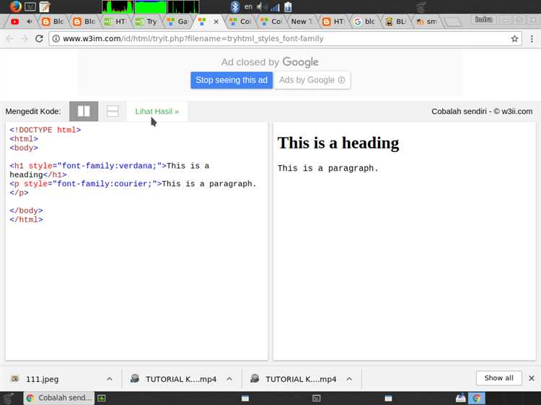
Task: Open the notepad text editor launcher
Action: [x=45, y=6]
